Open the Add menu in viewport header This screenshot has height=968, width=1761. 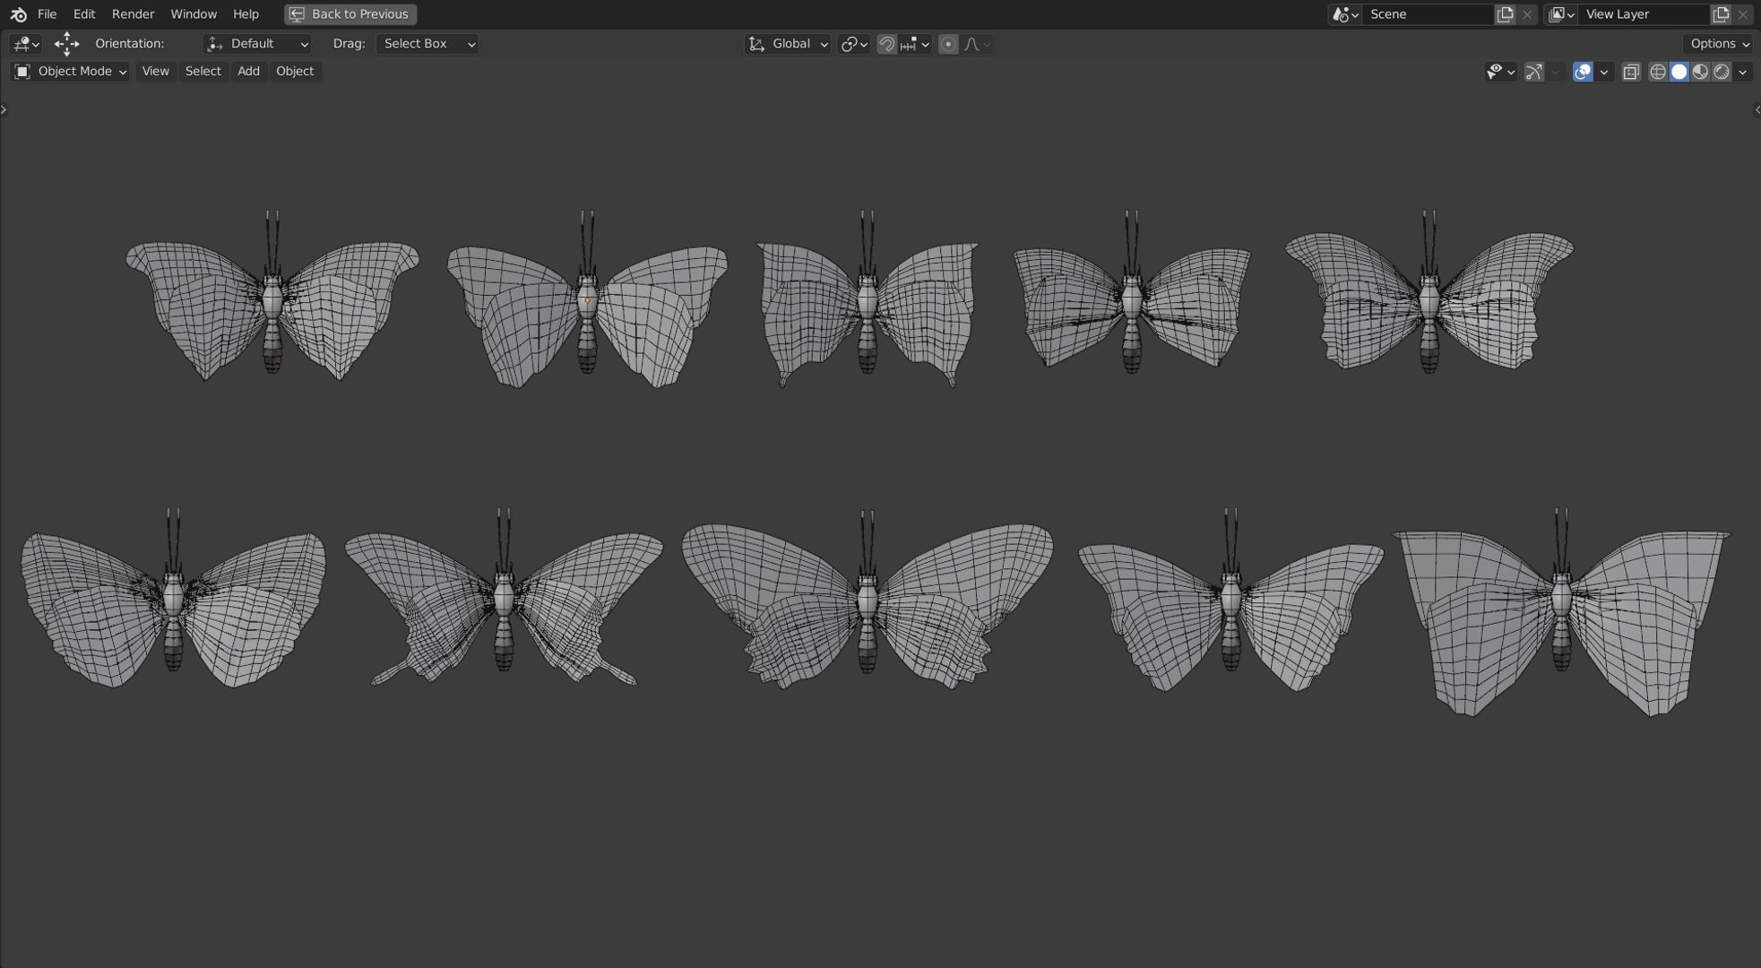click(x=248, y=72)
